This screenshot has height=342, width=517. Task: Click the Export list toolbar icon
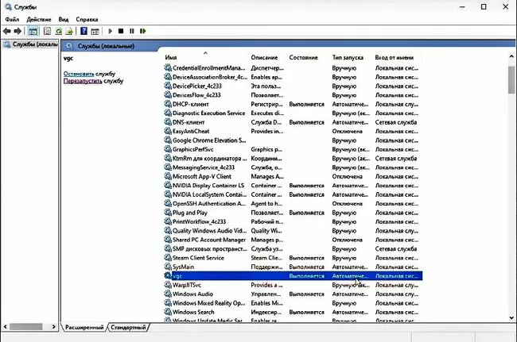tap(70, 31)
